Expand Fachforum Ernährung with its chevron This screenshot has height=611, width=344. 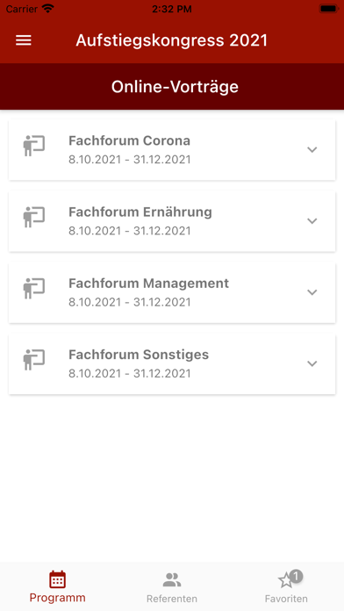(312, 221)
